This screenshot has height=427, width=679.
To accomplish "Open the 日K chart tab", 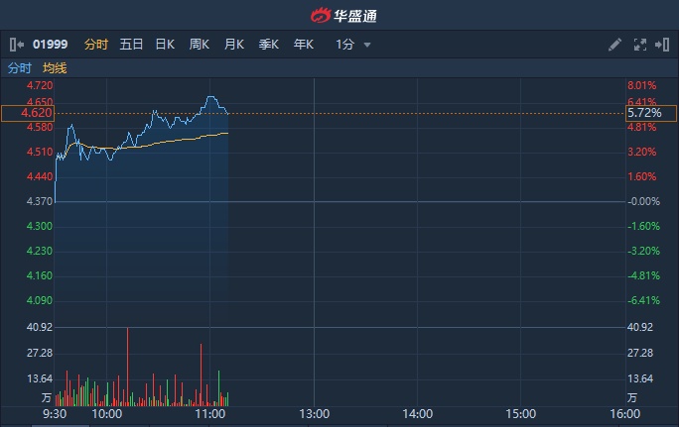I will click(x=165, y=45).
